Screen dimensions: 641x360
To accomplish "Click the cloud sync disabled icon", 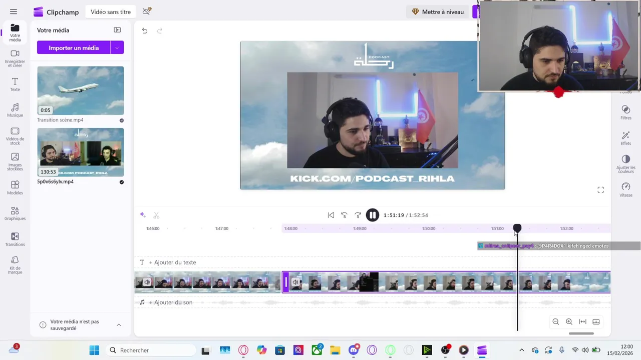I will [147, 11].
